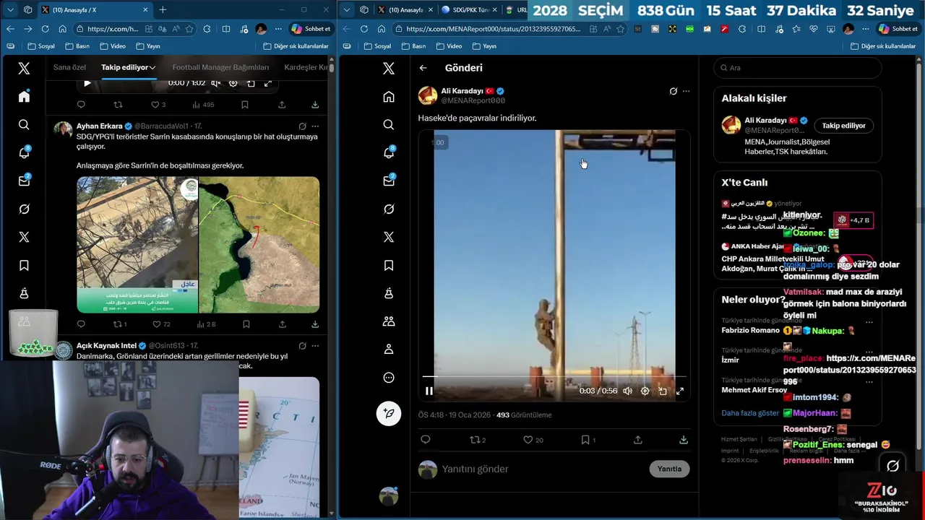Reply to Ali Karadayı's post via comment icon
This screenshot has width=925, height=520.
(x=425, y=439)
